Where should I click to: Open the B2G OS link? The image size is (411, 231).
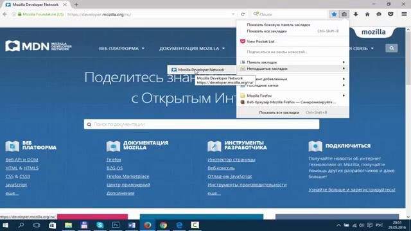point(114,168)
